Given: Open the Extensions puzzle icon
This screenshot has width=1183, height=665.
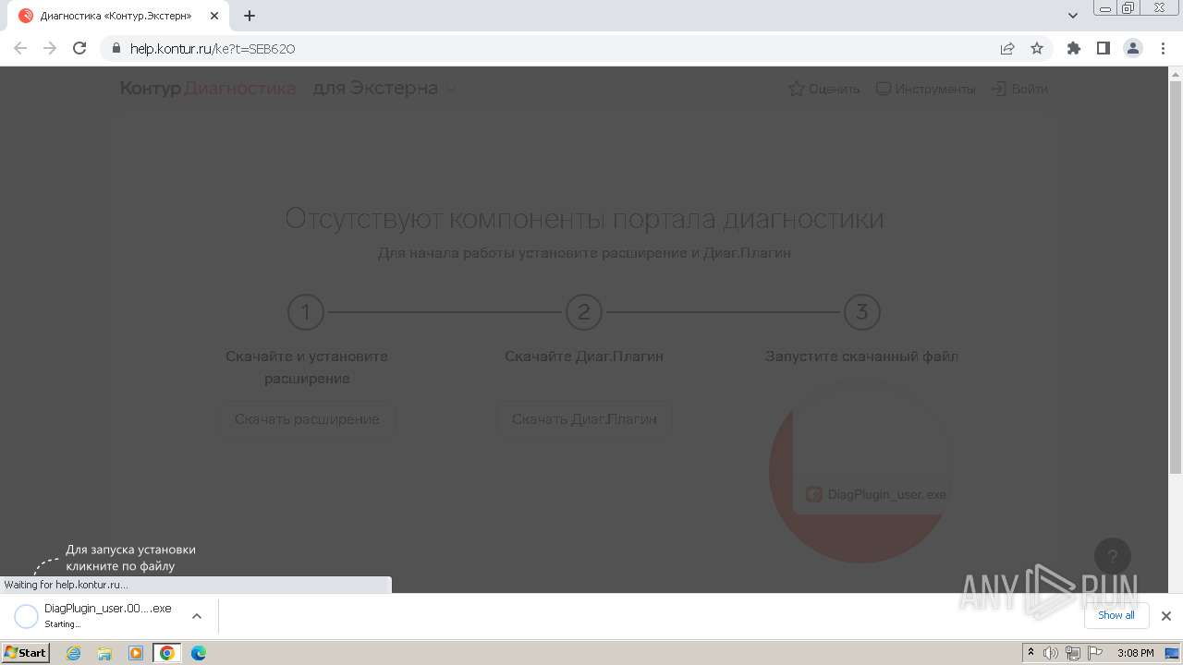Looking at the screenshot, I should point(1073,48).
